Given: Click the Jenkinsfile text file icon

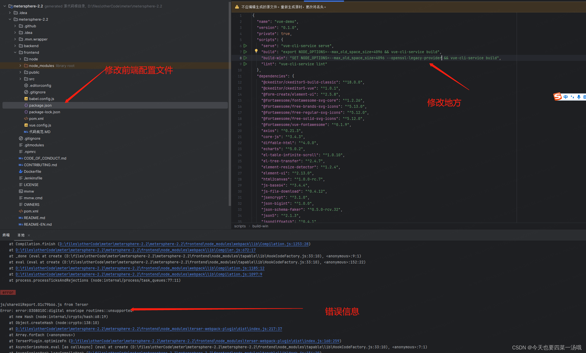Looking at the screenshot, I should (x=21, y=178).
